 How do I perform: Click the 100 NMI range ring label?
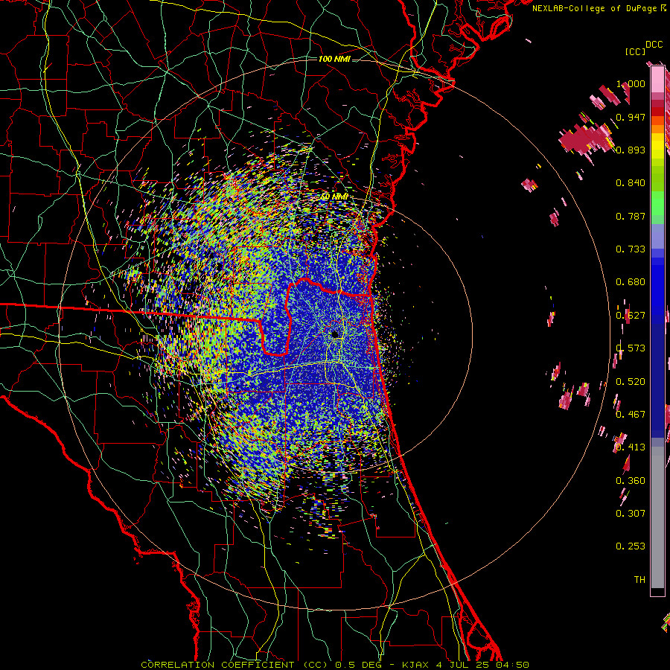(x=334, y=59)
